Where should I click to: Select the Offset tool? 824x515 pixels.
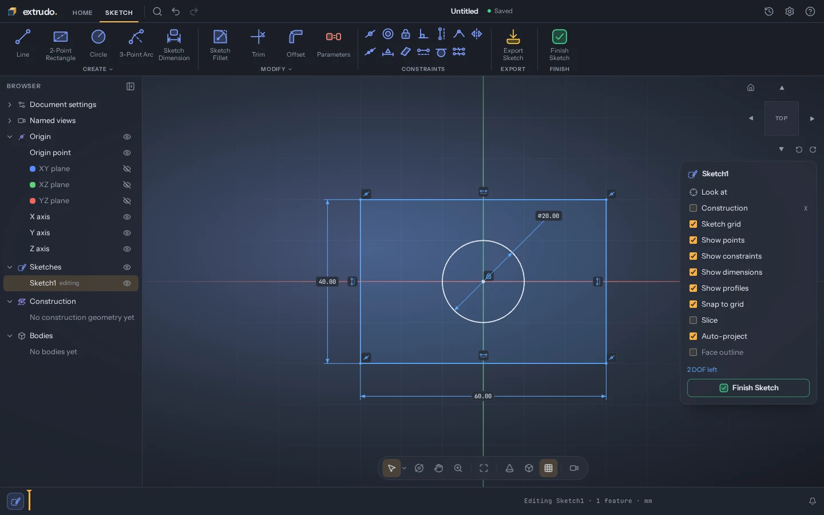click(x=296, y=43)
